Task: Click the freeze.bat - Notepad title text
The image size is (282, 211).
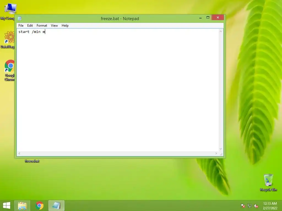Action: click(x=120, y=18)
